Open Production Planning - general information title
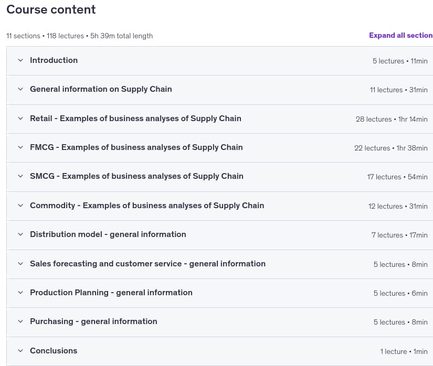433x366 pixels. click(111, 293)
